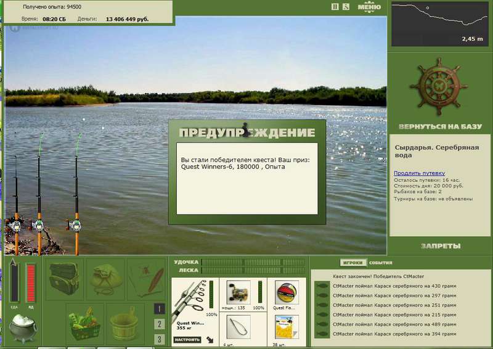
Task: Click the red alcohol level bar
Action: 31,283
